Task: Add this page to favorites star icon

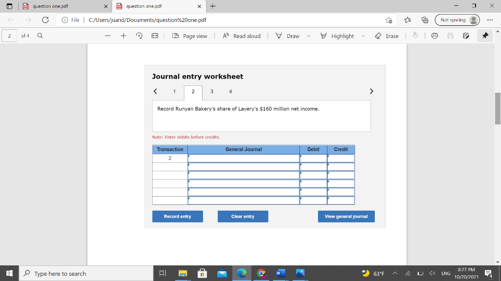Action: click(388, 20)
